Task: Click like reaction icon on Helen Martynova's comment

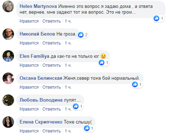Action: coord(156,18)
